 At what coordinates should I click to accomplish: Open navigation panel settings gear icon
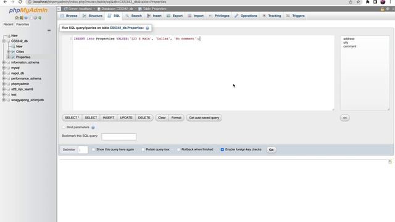[35, 18]
